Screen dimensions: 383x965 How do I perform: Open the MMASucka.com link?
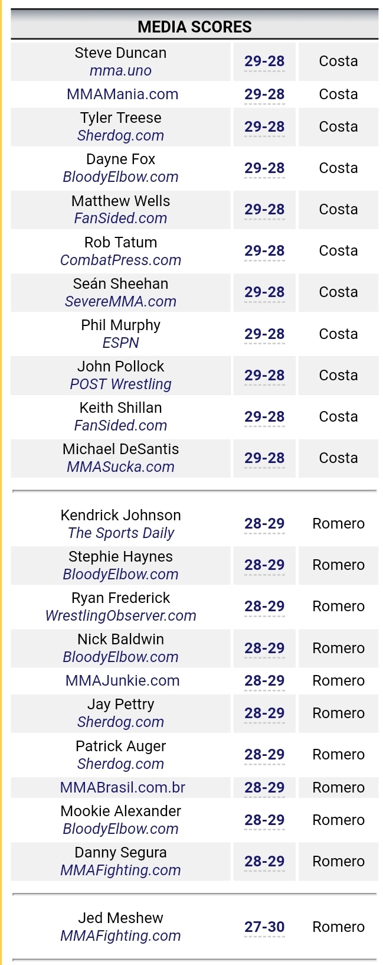pyautogui.click(x=120, y=467)
